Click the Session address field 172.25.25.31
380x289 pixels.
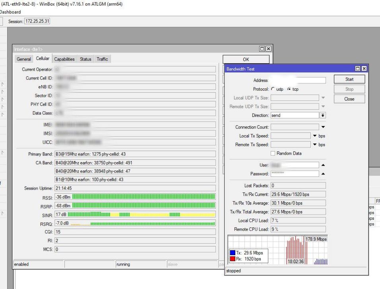click(37, 21)
